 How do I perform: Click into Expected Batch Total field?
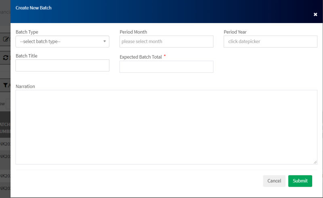(166, 67)
